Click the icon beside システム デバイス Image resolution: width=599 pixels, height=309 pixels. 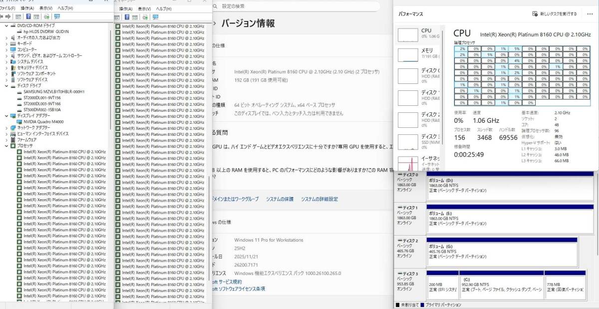13,61
